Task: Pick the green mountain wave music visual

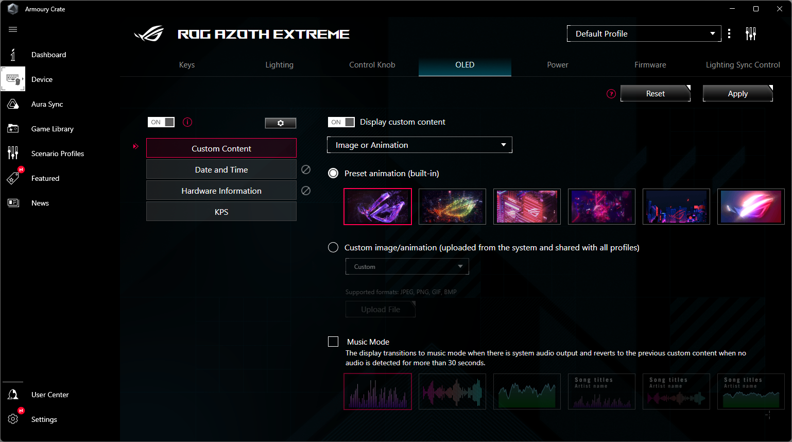Action: point(527,392)
